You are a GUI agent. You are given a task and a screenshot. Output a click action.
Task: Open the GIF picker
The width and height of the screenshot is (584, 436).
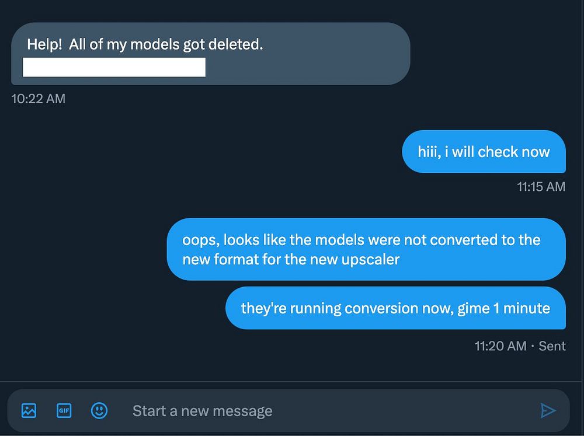64,411
